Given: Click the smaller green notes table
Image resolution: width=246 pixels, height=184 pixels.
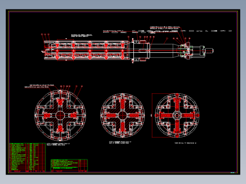Looking at the screenshot, I should pos(69,166).
